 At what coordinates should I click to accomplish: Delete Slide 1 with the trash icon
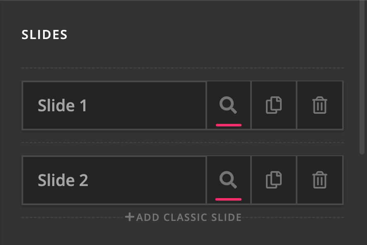(319, 105)
